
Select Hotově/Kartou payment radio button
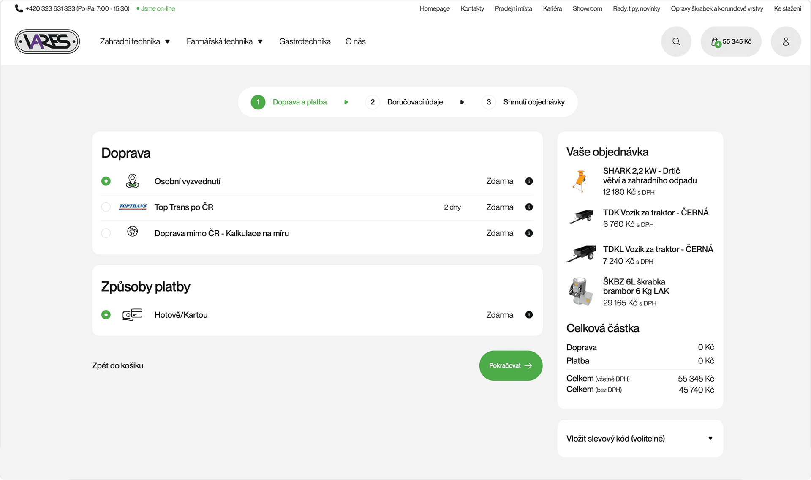106,315
